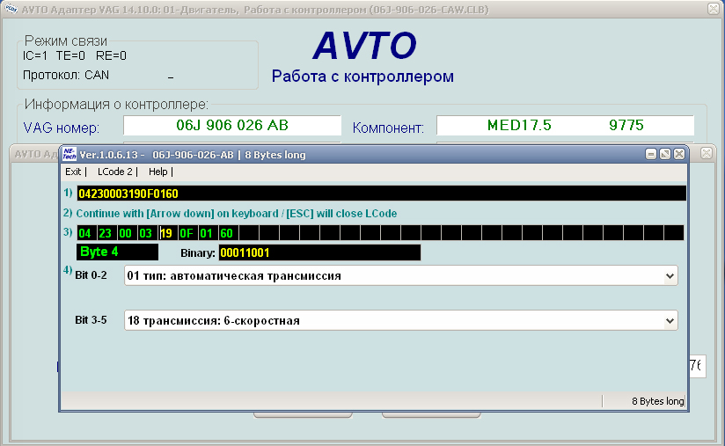The height and width of the screenshot is (446, 725).
Task: Click the Режим связи group label
Action: point(66,41)
